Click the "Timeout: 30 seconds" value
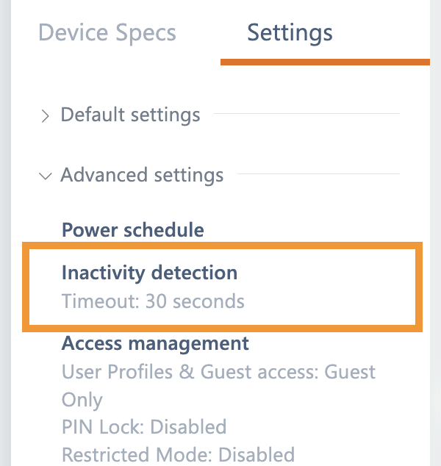441x466 pixels. [153, 301]
